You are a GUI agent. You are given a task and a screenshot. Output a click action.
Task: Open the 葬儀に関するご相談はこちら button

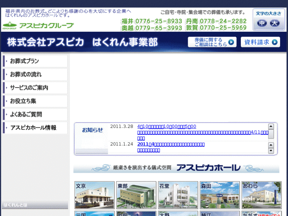point(212,42)
